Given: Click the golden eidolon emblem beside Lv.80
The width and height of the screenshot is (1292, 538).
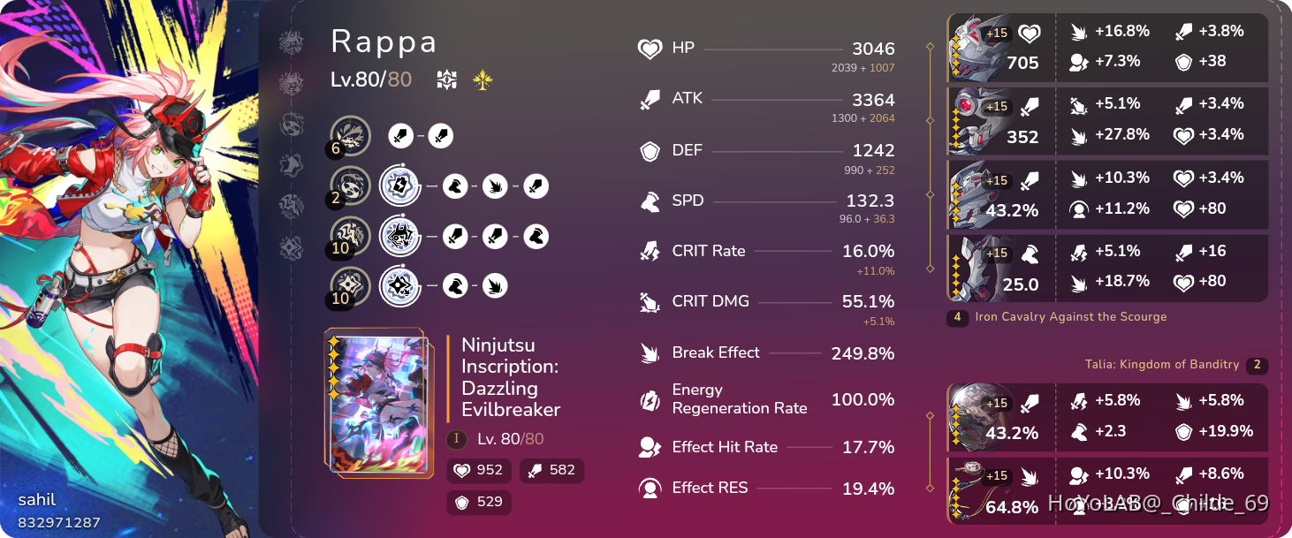Looking at the screenshot, I should tap(482, 80).
